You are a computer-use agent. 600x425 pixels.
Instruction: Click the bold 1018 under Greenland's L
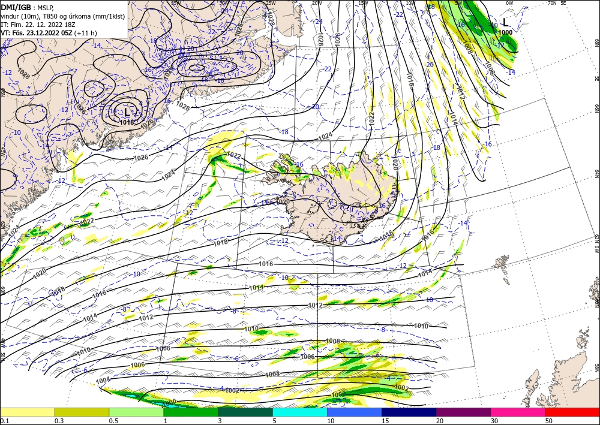[x=127, y=122]
